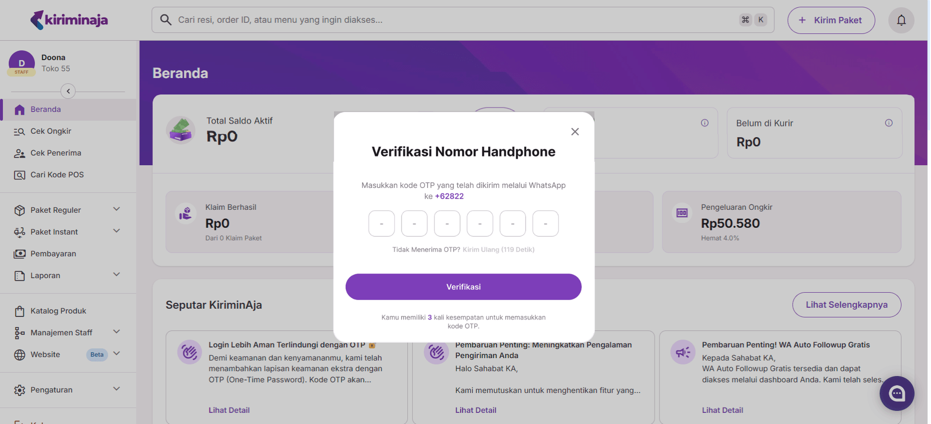Go to Katalog Produk page
This screenshot has height=424, width=931.
(58, 311)
